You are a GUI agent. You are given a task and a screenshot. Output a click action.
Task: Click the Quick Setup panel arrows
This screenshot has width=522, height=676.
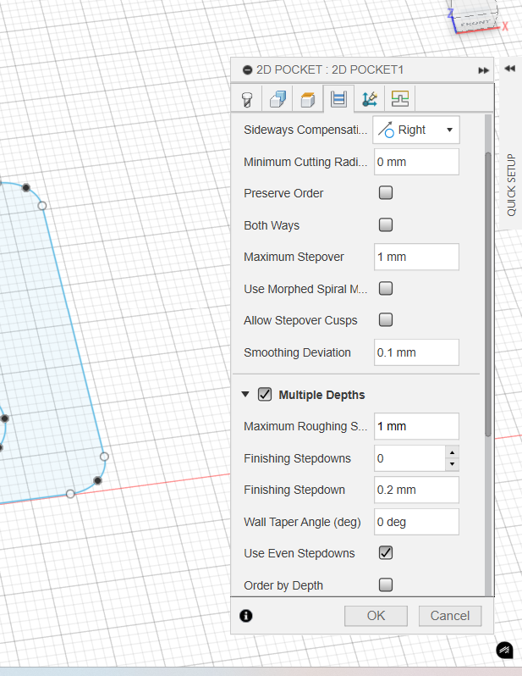click(510, 69)
